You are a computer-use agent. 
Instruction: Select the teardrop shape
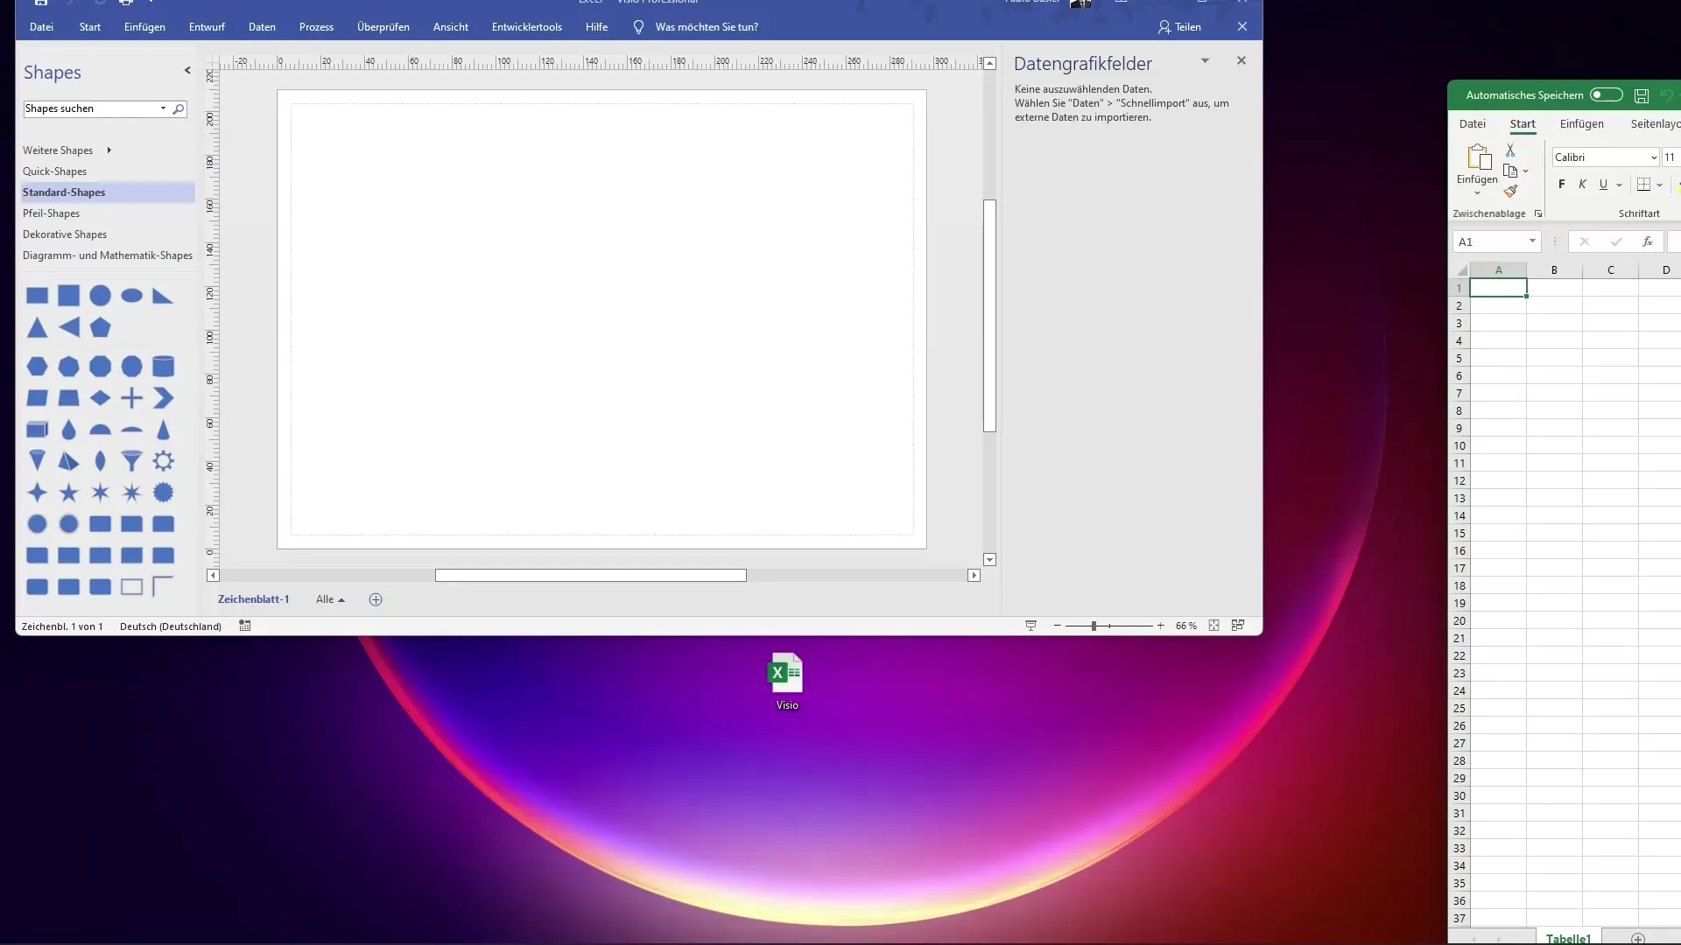[69, 430]
